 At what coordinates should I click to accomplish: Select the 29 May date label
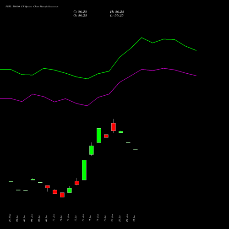click(10, 218)
